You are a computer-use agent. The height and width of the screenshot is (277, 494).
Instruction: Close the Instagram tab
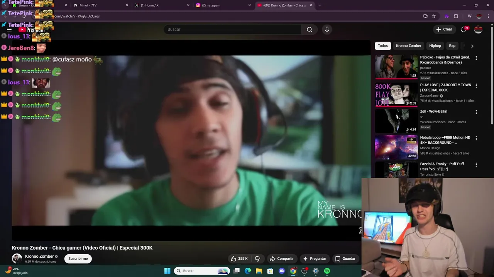coord(249,5)
